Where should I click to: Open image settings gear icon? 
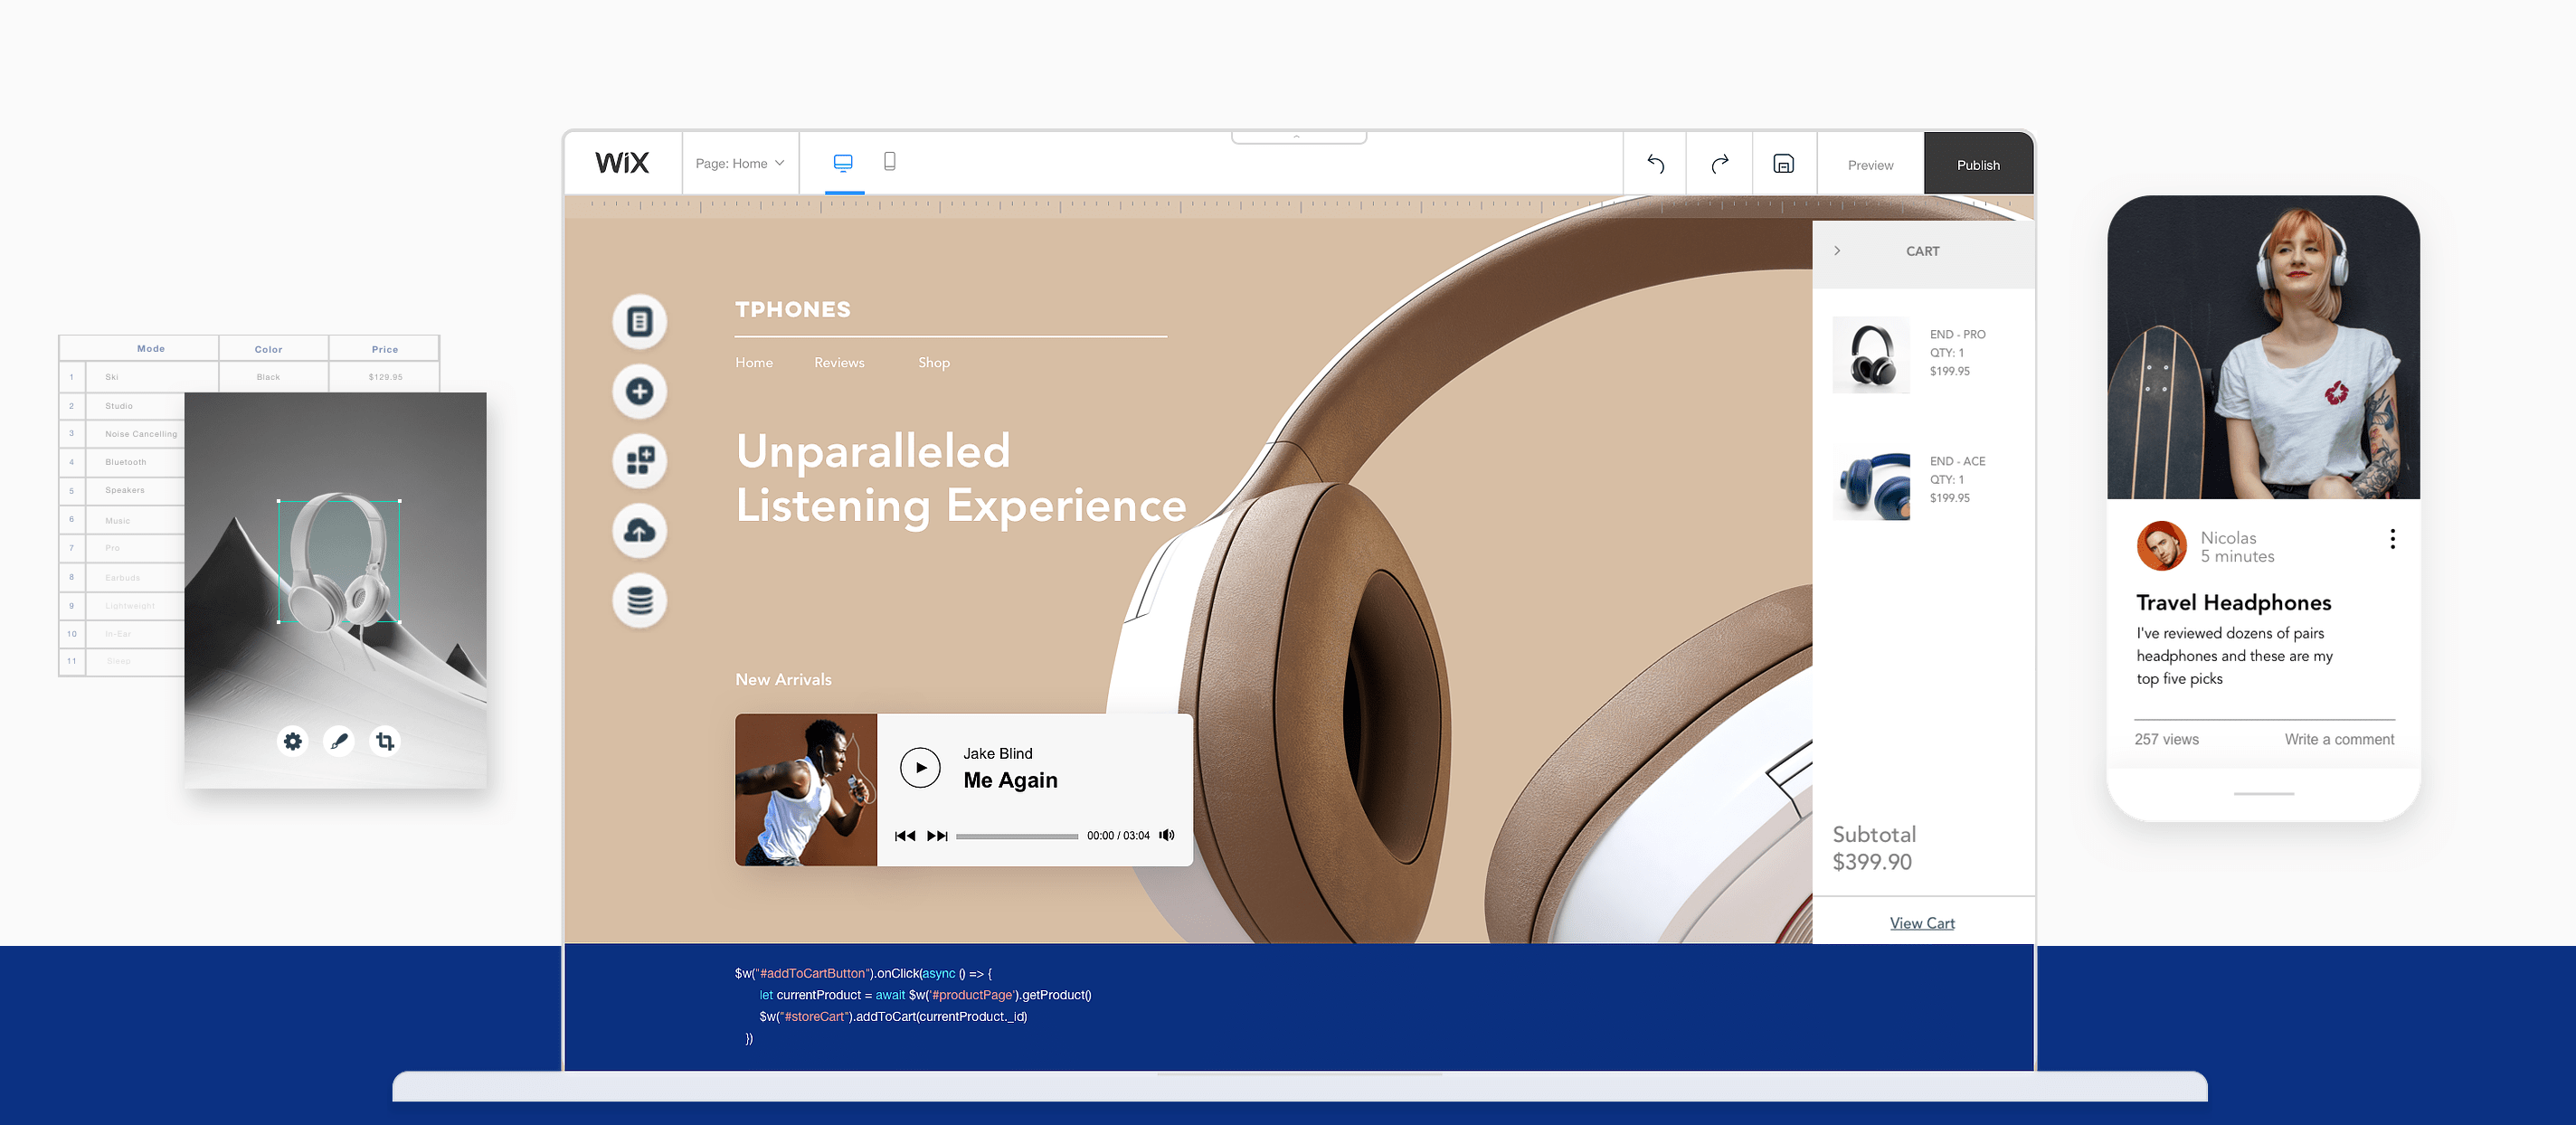(292, 742)
